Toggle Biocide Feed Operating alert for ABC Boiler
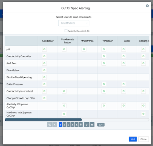The width and height of the screenshot is (153, 146). pos(44,77)
